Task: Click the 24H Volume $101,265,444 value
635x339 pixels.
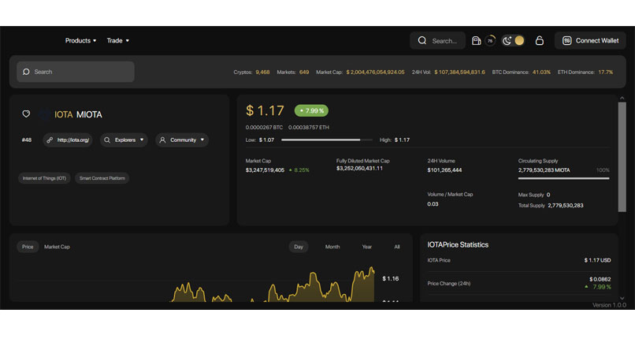Action: coord(444,170)
